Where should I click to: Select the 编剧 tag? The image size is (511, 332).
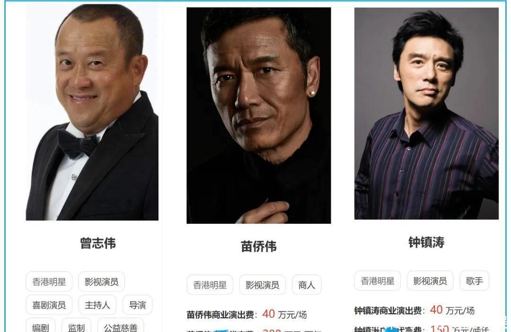pos(40,326)
